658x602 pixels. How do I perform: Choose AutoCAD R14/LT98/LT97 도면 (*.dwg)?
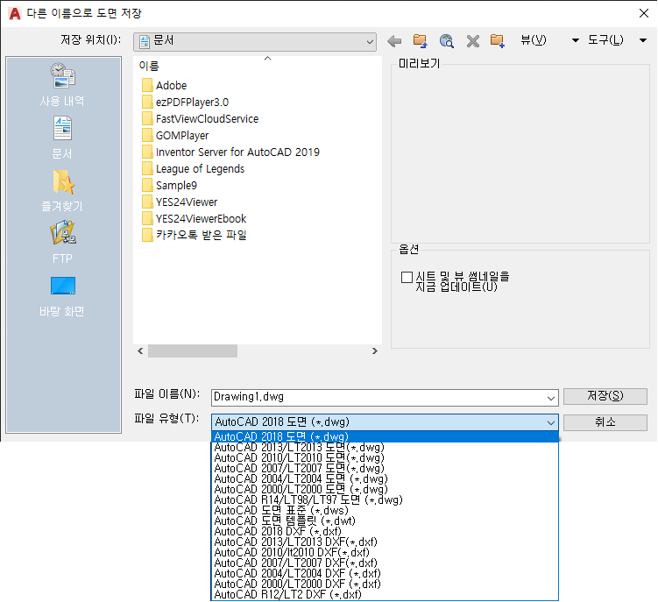tap(385, 499)
